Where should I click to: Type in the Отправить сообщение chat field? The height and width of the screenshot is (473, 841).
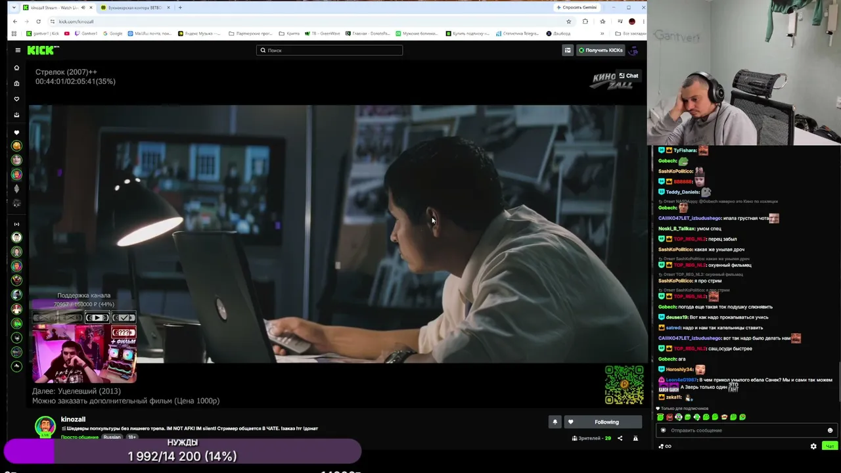click(746, 430)
